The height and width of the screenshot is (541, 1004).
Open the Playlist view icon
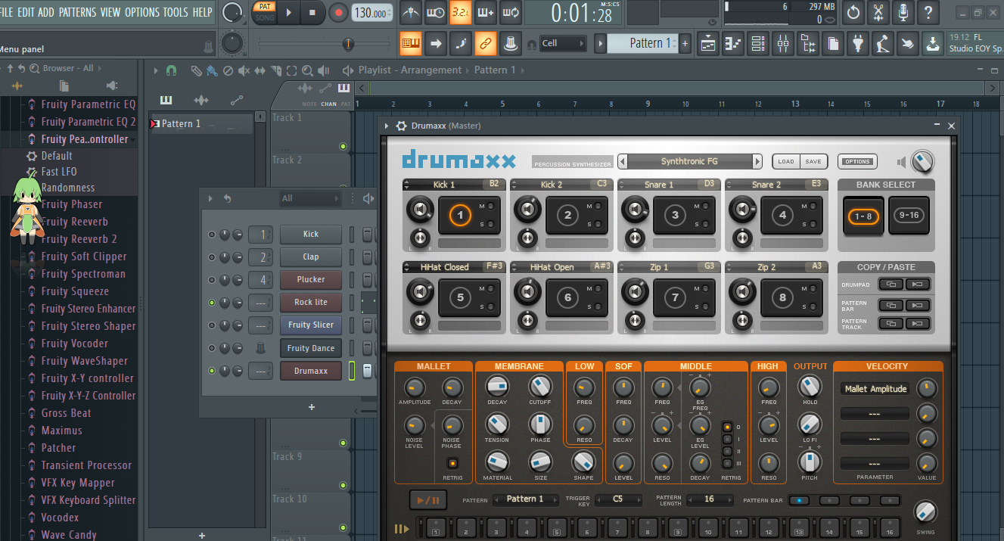708,44
